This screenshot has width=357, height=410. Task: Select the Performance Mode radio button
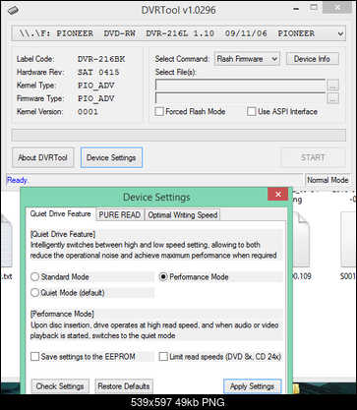click(163, 277)
